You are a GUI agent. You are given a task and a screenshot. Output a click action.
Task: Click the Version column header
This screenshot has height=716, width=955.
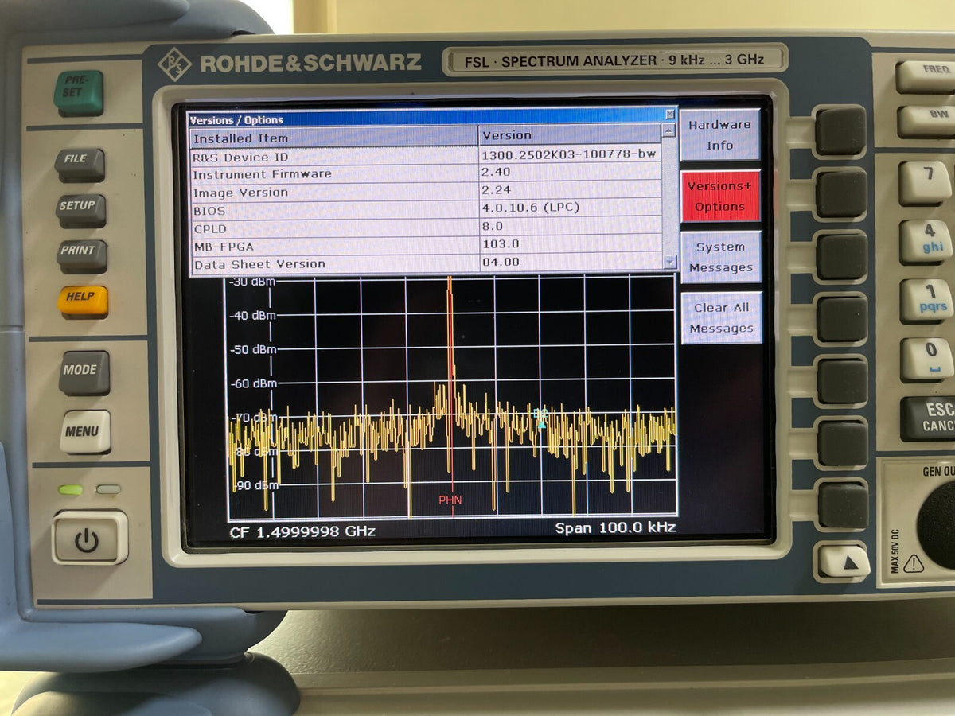570,135
